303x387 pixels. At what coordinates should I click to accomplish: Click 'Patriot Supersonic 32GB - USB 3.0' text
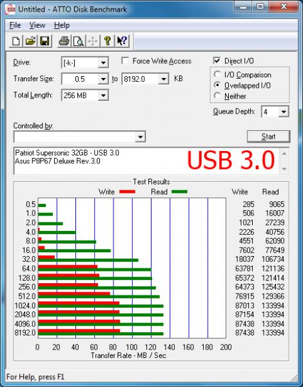coord(67,153)
